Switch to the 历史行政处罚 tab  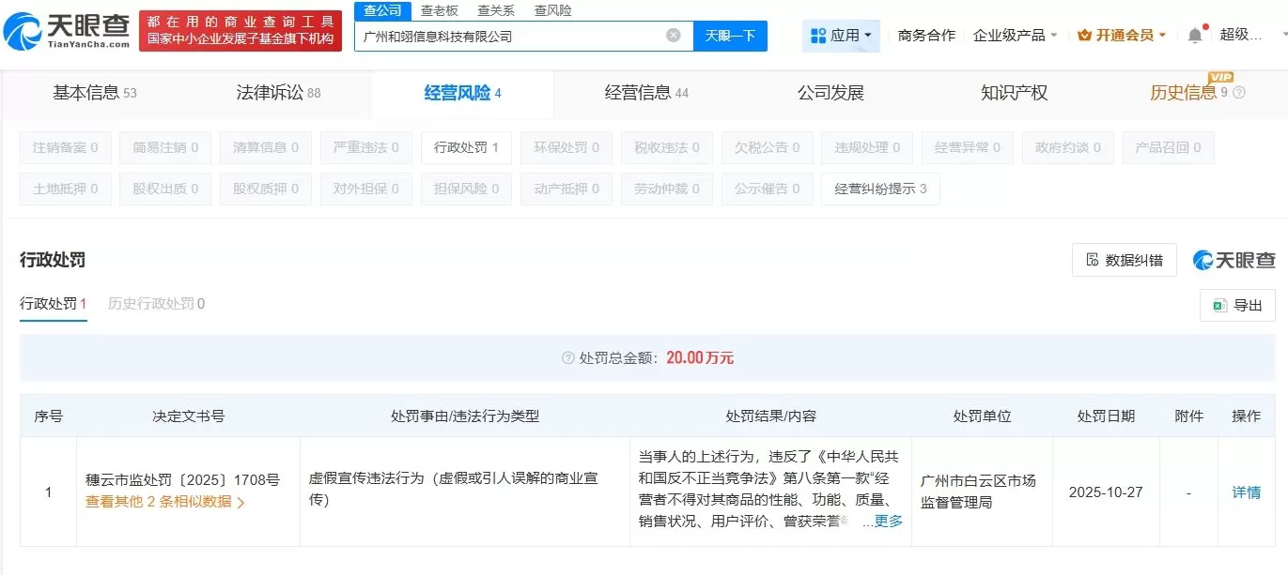click(154, 305)
